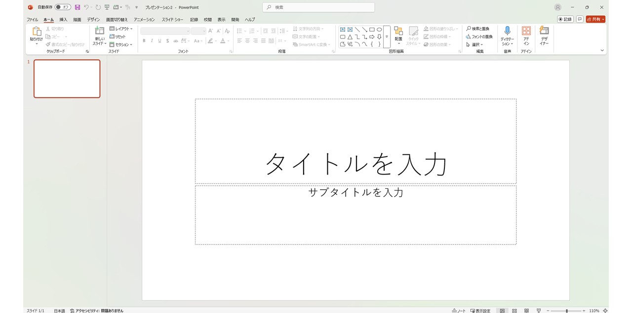Click the Save icon in the title bar
This screenshot has width=632, height=313.
(x=78, y=7)
